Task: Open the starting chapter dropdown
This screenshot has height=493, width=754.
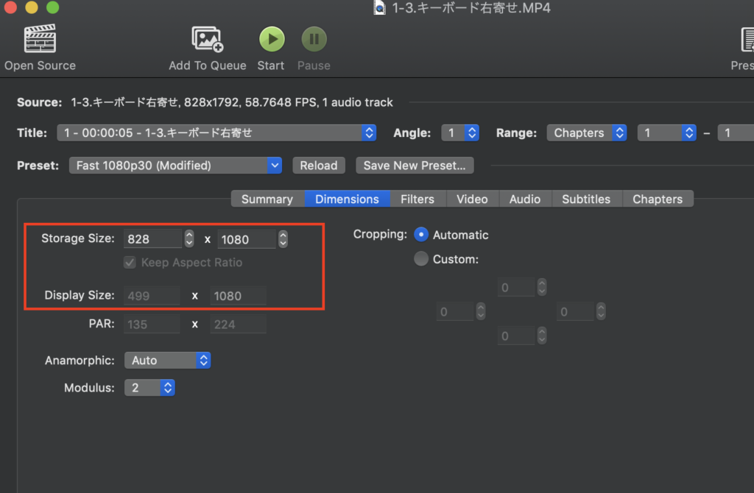Action: tap(666, 132)
